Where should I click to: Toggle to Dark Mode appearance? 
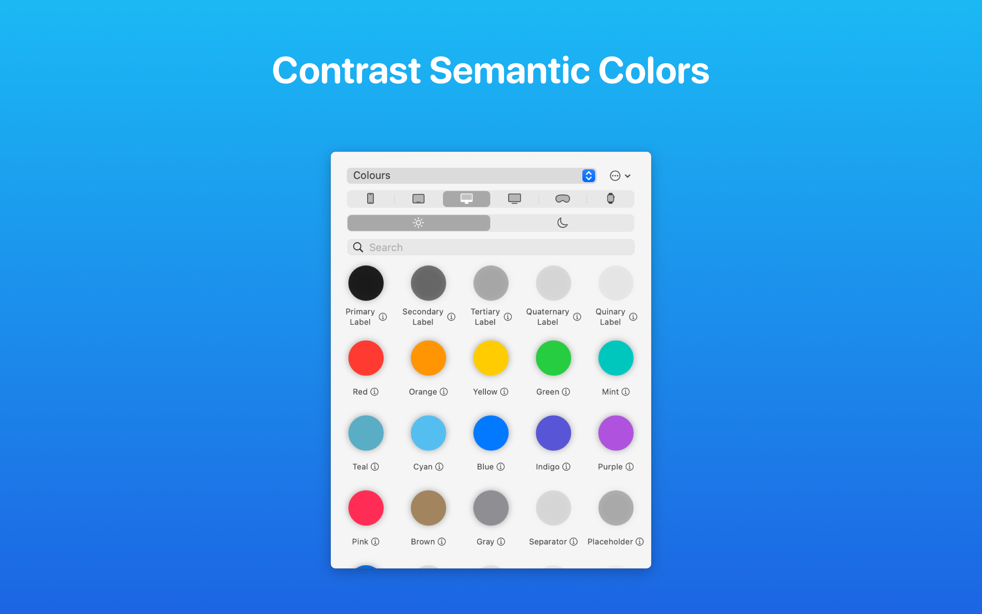point(562,222)
